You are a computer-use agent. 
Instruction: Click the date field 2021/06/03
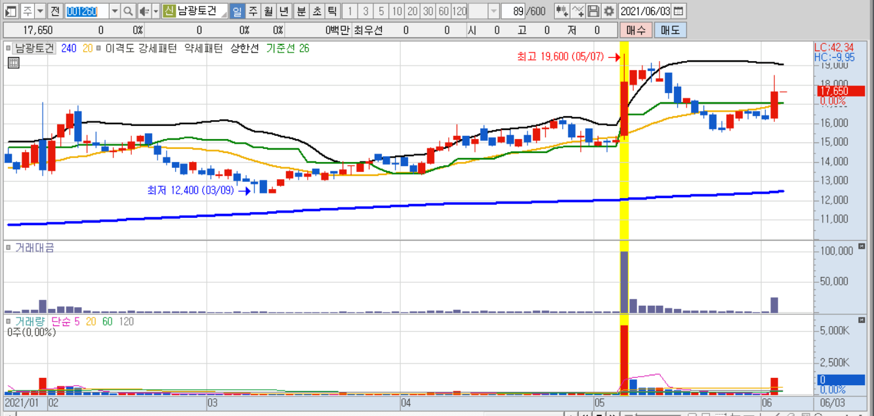pos(645,11)
